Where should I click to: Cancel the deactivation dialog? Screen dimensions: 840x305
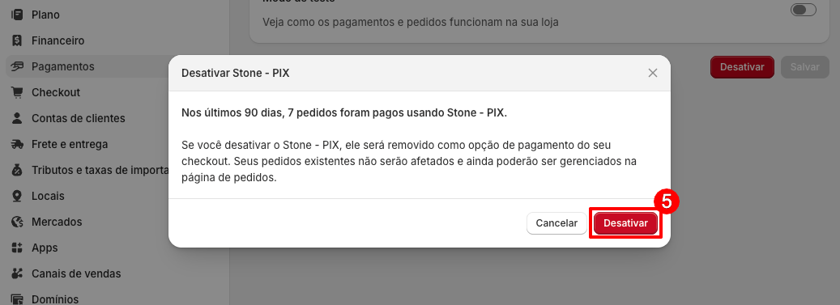tap(556, 223)
